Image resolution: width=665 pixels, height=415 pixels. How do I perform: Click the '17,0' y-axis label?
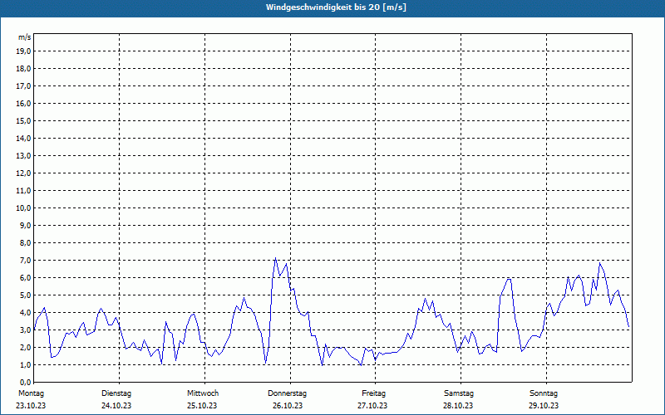[x=22, y=86]
